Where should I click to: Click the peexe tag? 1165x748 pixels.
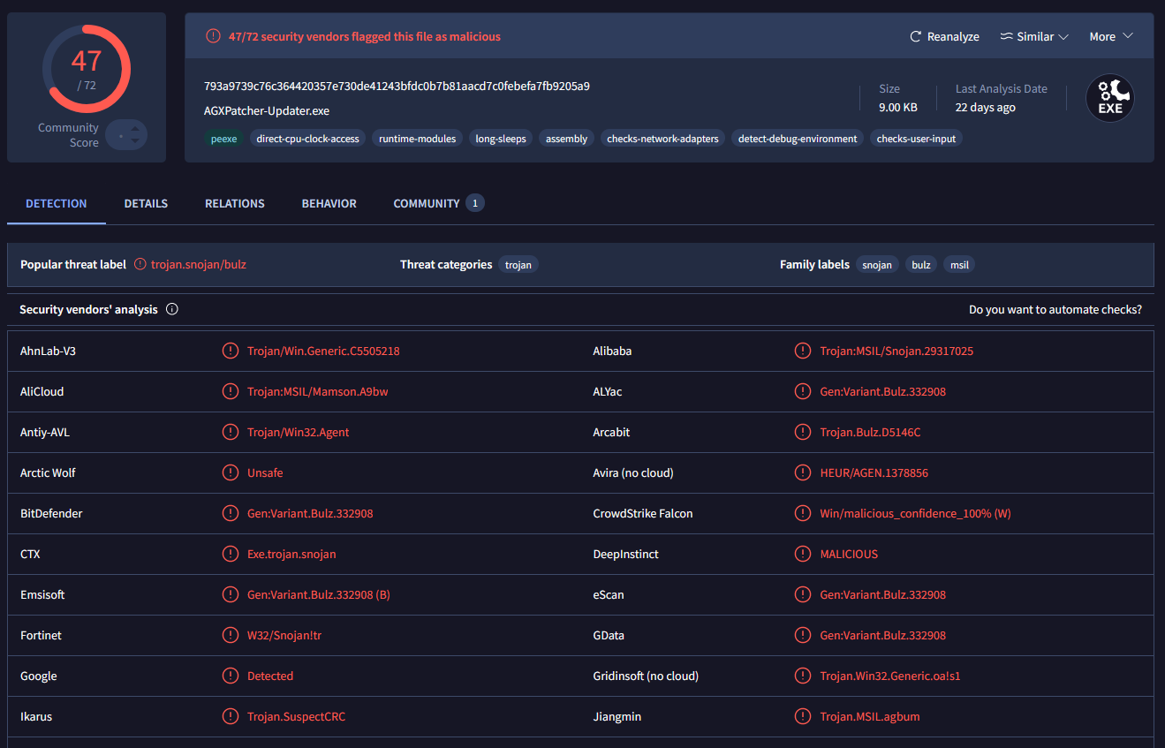point(224,139)
